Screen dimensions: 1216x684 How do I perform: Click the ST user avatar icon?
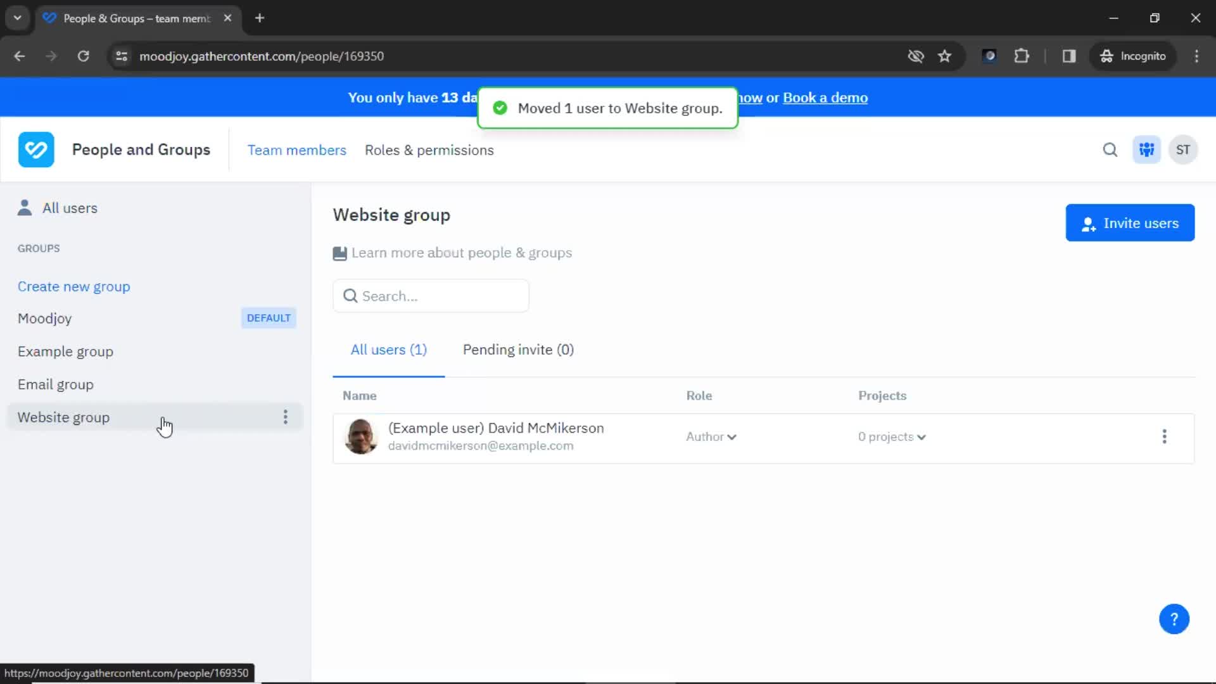point(1184,149)
